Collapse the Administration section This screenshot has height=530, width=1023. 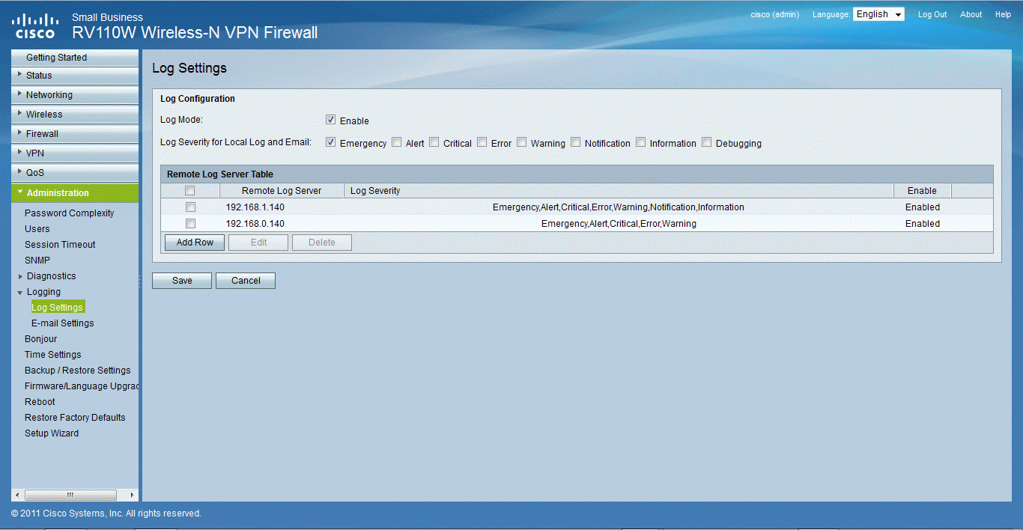75,193
